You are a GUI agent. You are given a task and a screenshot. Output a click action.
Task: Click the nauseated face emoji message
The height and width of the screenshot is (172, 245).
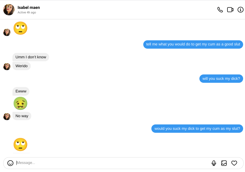coord(21,103)
